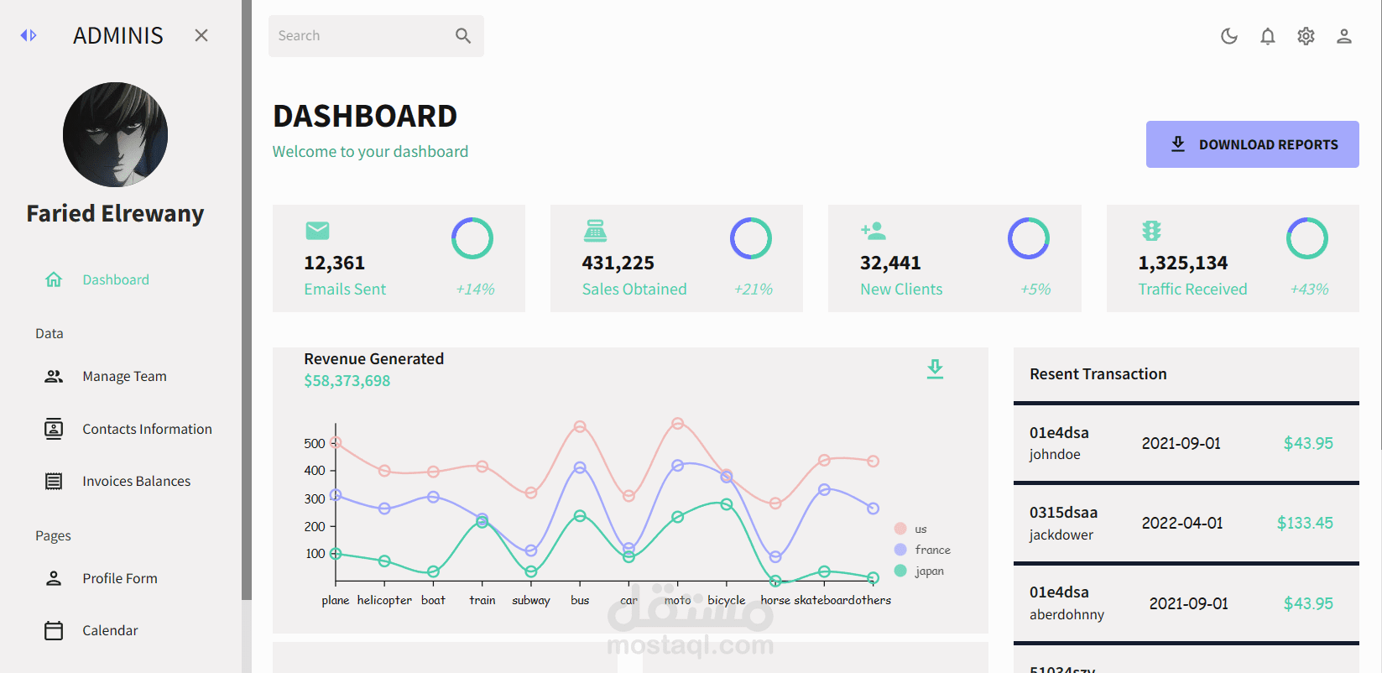Open user account person icon
The width and height of the screenshot is (1382, 673).
point(1344,36)
